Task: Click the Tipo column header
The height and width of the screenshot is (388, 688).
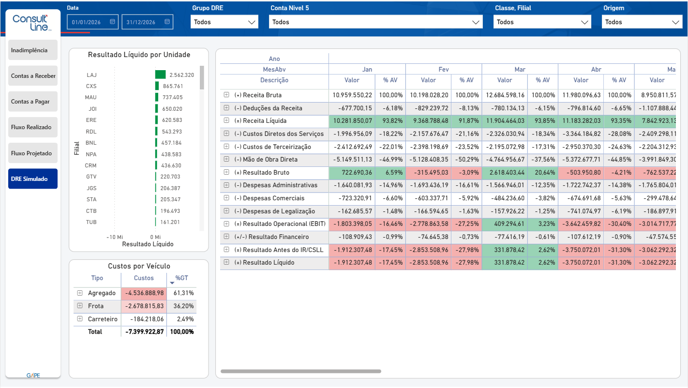Action: click(97, 278)
